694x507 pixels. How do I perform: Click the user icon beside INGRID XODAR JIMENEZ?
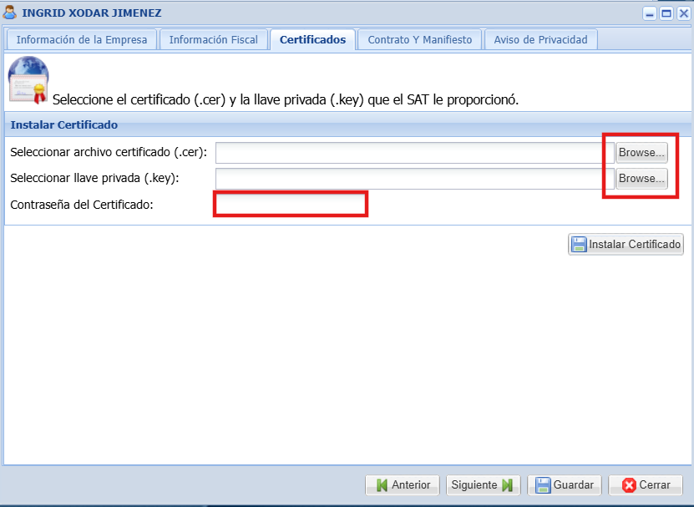coord(10,13)
